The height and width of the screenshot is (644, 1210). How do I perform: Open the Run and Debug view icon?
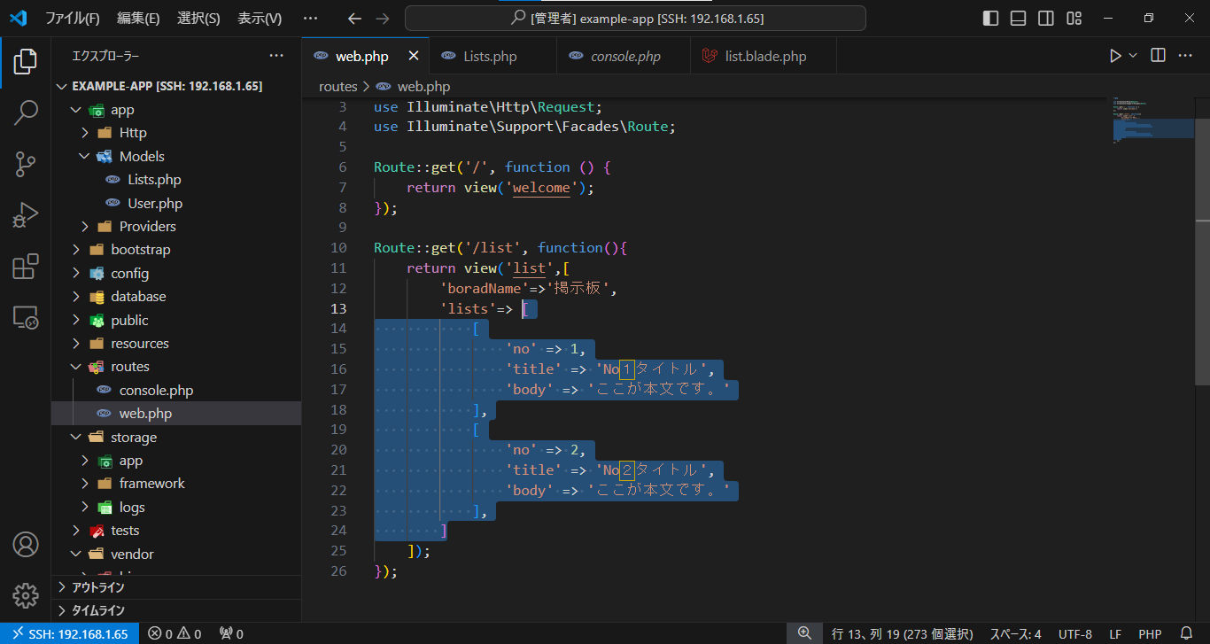pyautogui.click(x=26, y=215)
